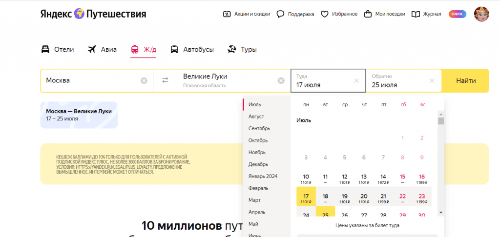Screen dimensions: 500x237
Task: Swap departure and destination cities
Action: (x=165, y=80)
